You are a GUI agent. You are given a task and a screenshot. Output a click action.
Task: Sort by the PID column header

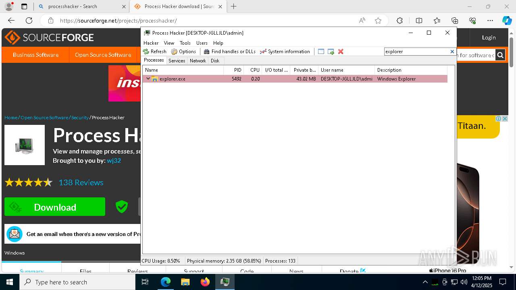click(234, 70)
